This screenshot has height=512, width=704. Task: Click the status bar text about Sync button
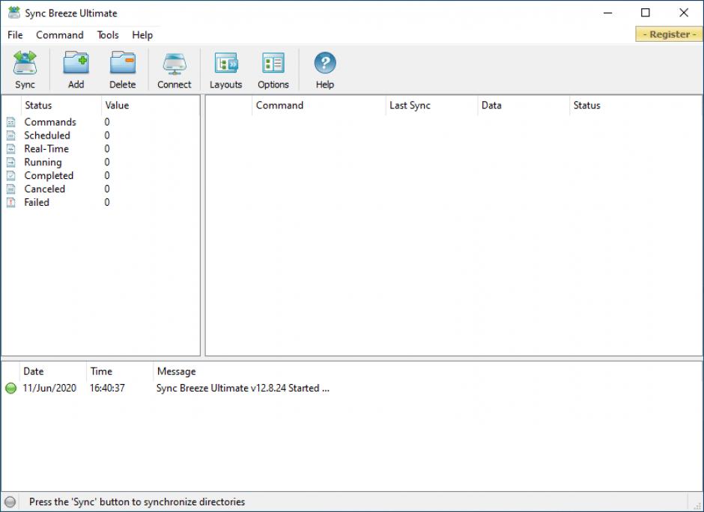137,502
